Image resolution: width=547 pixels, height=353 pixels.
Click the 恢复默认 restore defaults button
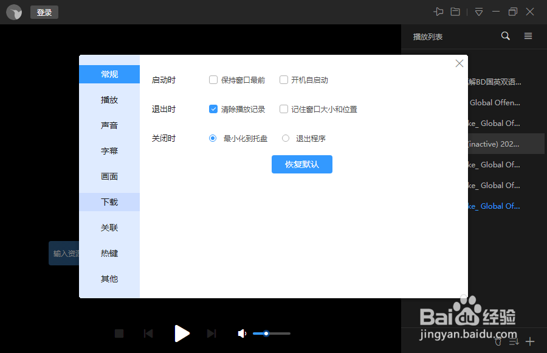coord(301,164)
